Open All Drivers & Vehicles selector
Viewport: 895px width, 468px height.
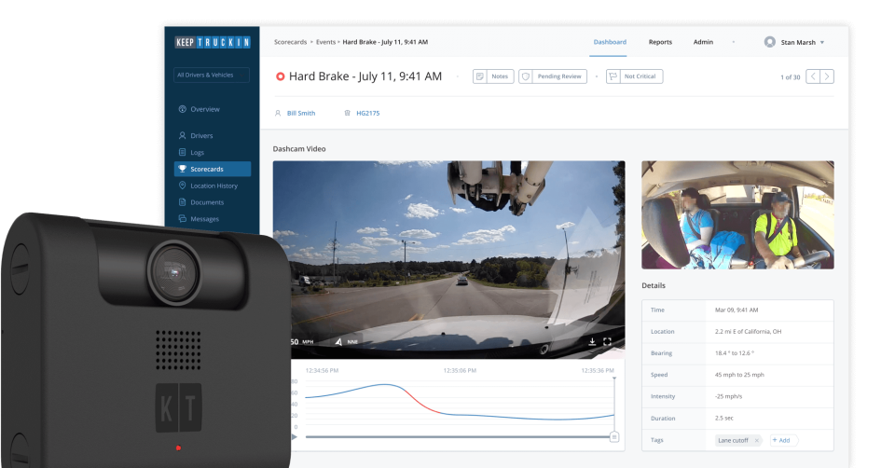coord(212,75)
